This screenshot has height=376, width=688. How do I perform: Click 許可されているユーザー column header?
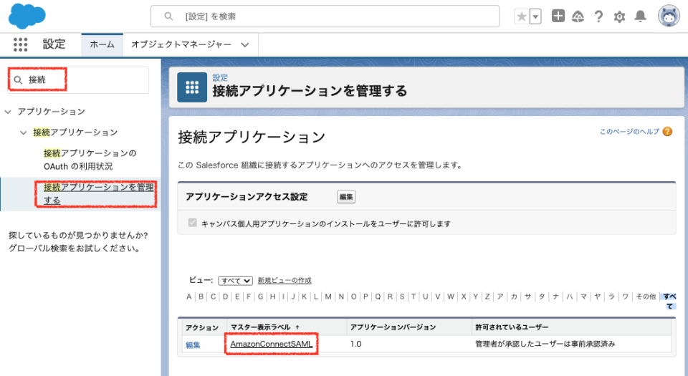[x=512, y=327]
